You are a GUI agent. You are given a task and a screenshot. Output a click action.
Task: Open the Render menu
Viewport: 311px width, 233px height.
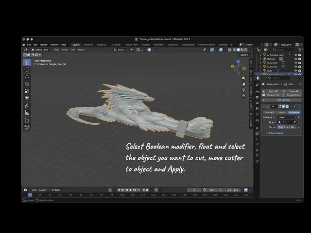(x=44, y=45)
